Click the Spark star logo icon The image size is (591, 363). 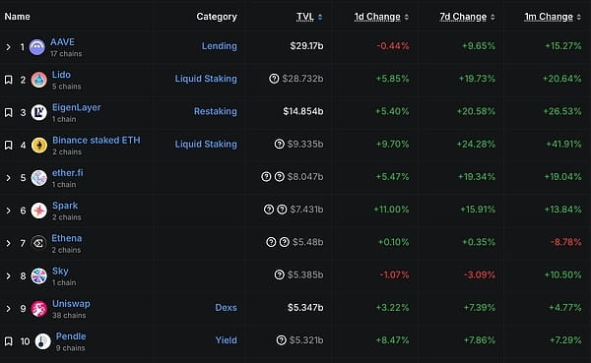coord(38,211)
